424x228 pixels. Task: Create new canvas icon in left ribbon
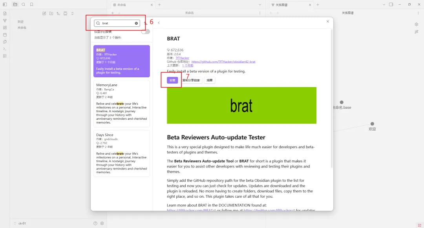pyautogui.click(x=5, y=27)
